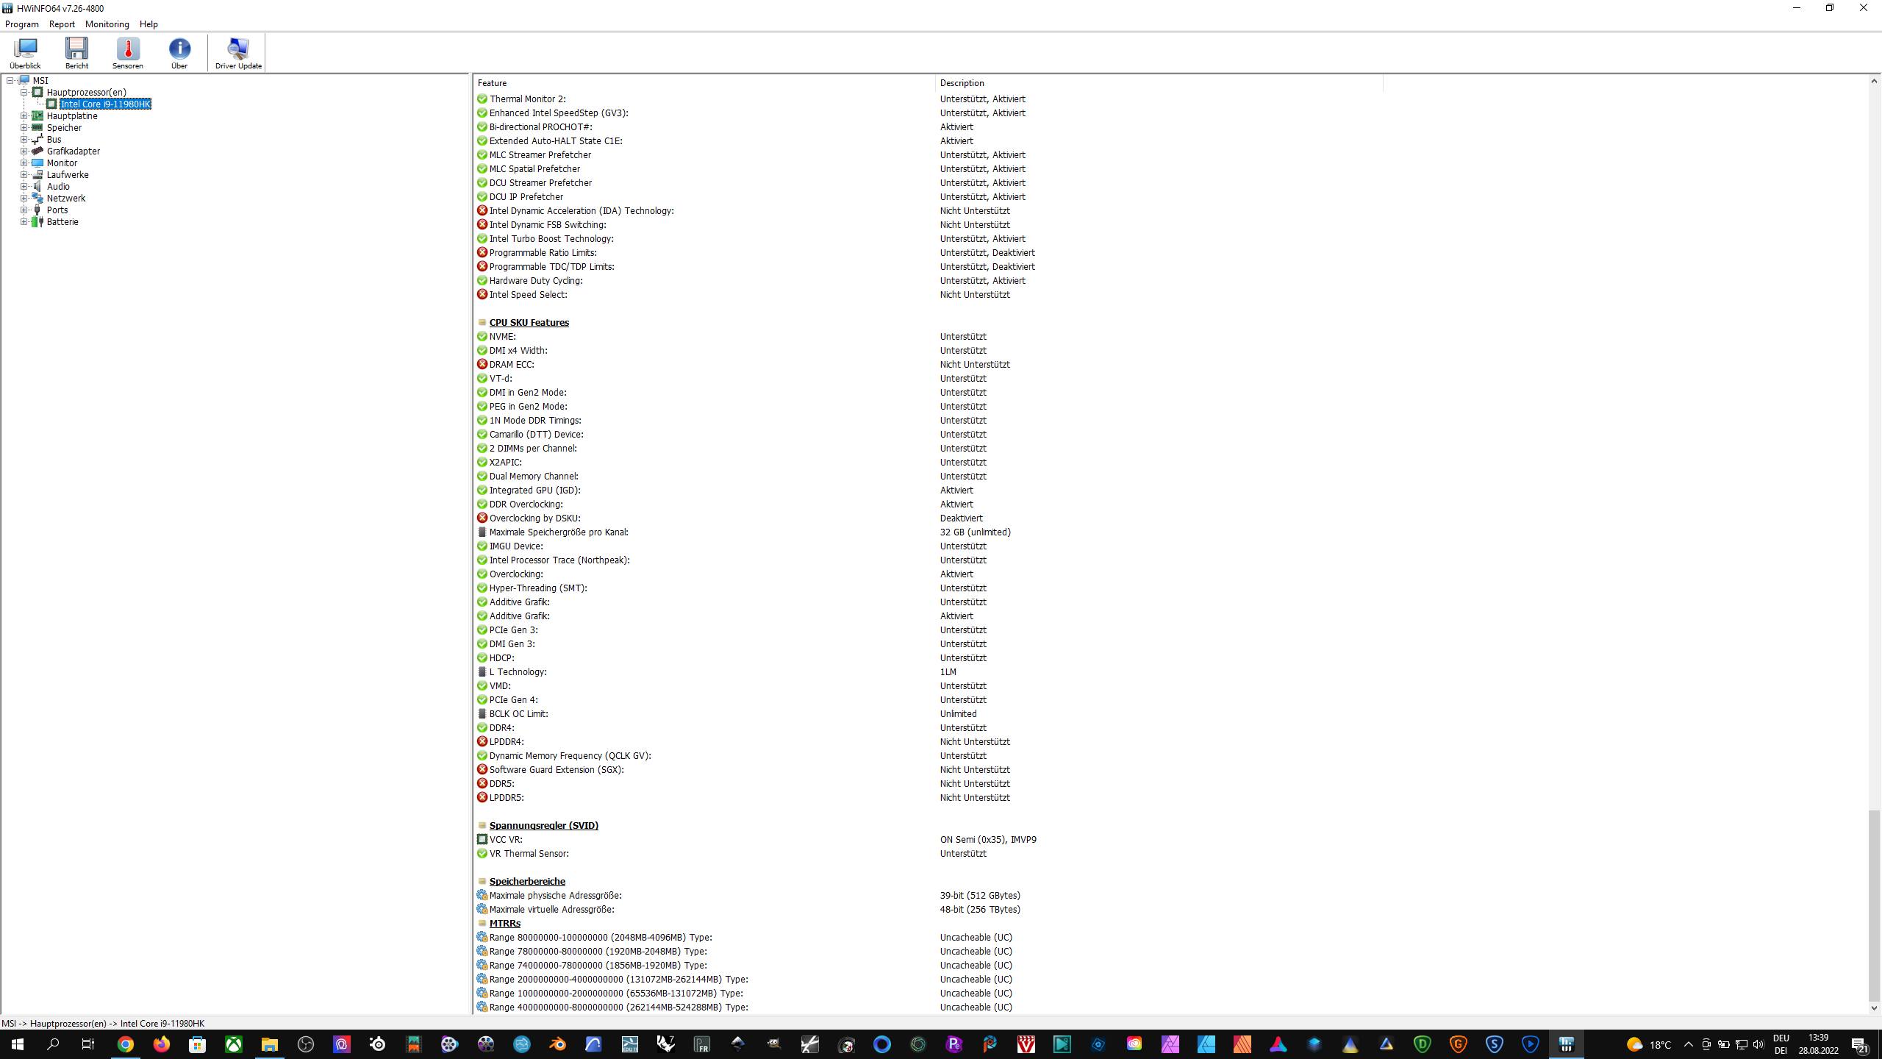Expand the Speicher tree node
Screen dimensions: 1882x1059
tap(24, 127)
